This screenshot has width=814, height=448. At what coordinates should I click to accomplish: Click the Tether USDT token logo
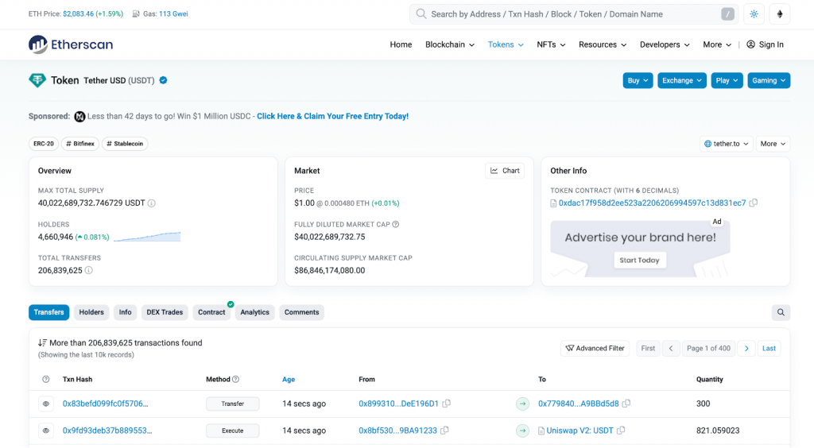37,80
